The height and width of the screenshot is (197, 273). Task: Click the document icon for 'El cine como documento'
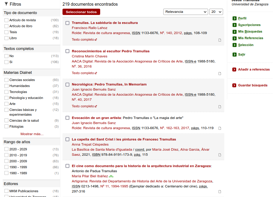click(x=220, y=192)
